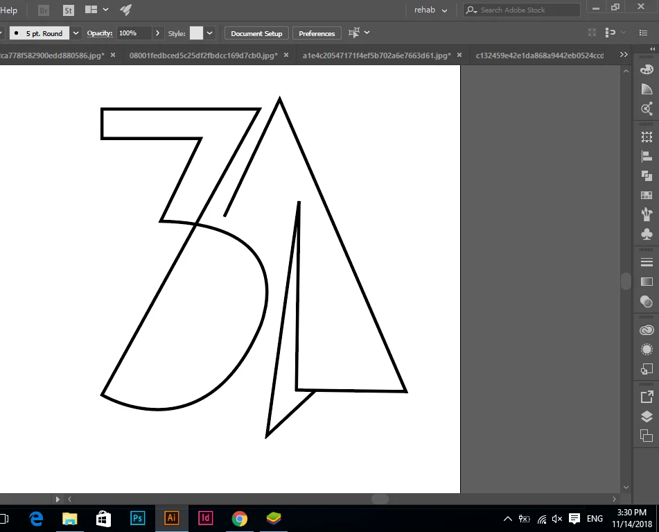Open the Swatches panel icon

click(x=647, y=195)
